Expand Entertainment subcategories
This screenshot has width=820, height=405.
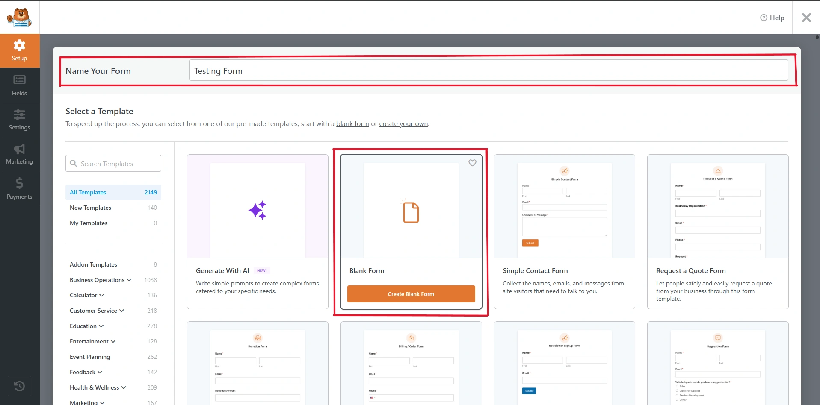coord(113,341)
